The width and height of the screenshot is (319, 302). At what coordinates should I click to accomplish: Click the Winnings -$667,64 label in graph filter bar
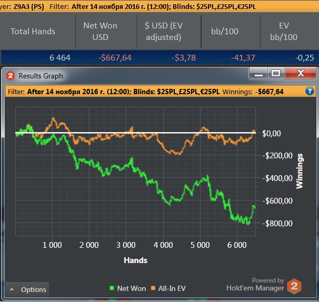253,92
